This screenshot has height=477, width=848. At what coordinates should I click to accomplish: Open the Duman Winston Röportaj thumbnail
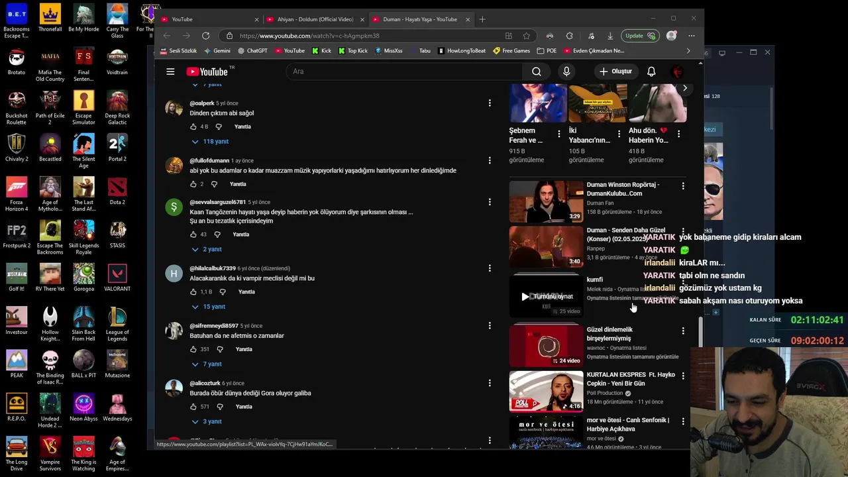click(x=546, y=201)
